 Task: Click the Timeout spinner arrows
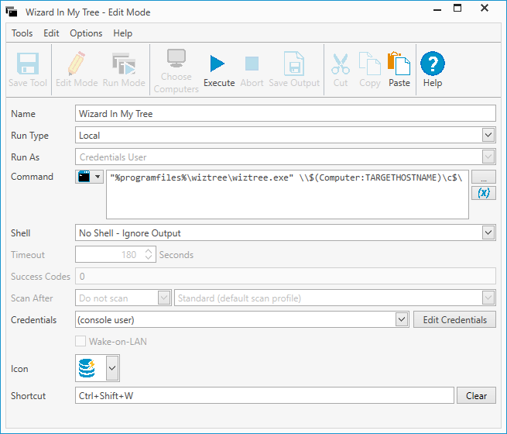[x=149, y=254]
